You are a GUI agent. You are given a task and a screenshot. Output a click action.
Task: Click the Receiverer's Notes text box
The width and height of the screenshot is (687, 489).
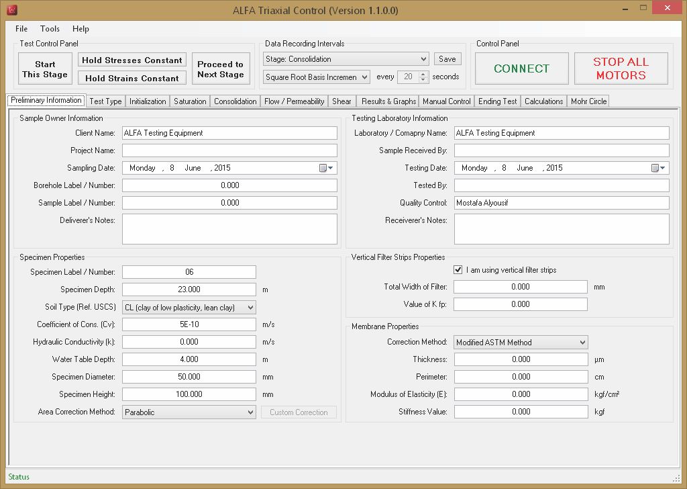pyautogui.click(x=562, y=229)
